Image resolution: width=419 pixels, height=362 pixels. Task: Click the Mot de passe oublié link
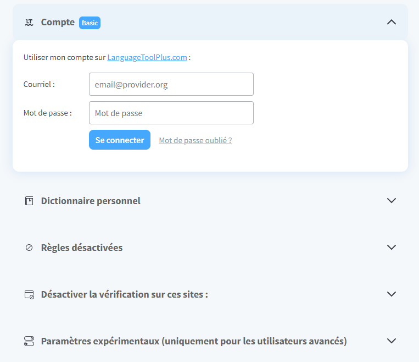(x=195, y=140)
